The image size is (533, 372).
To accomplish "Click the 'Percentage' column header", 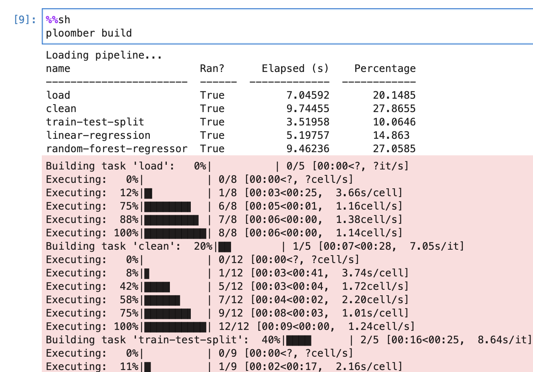I will (x=385, y=68).
